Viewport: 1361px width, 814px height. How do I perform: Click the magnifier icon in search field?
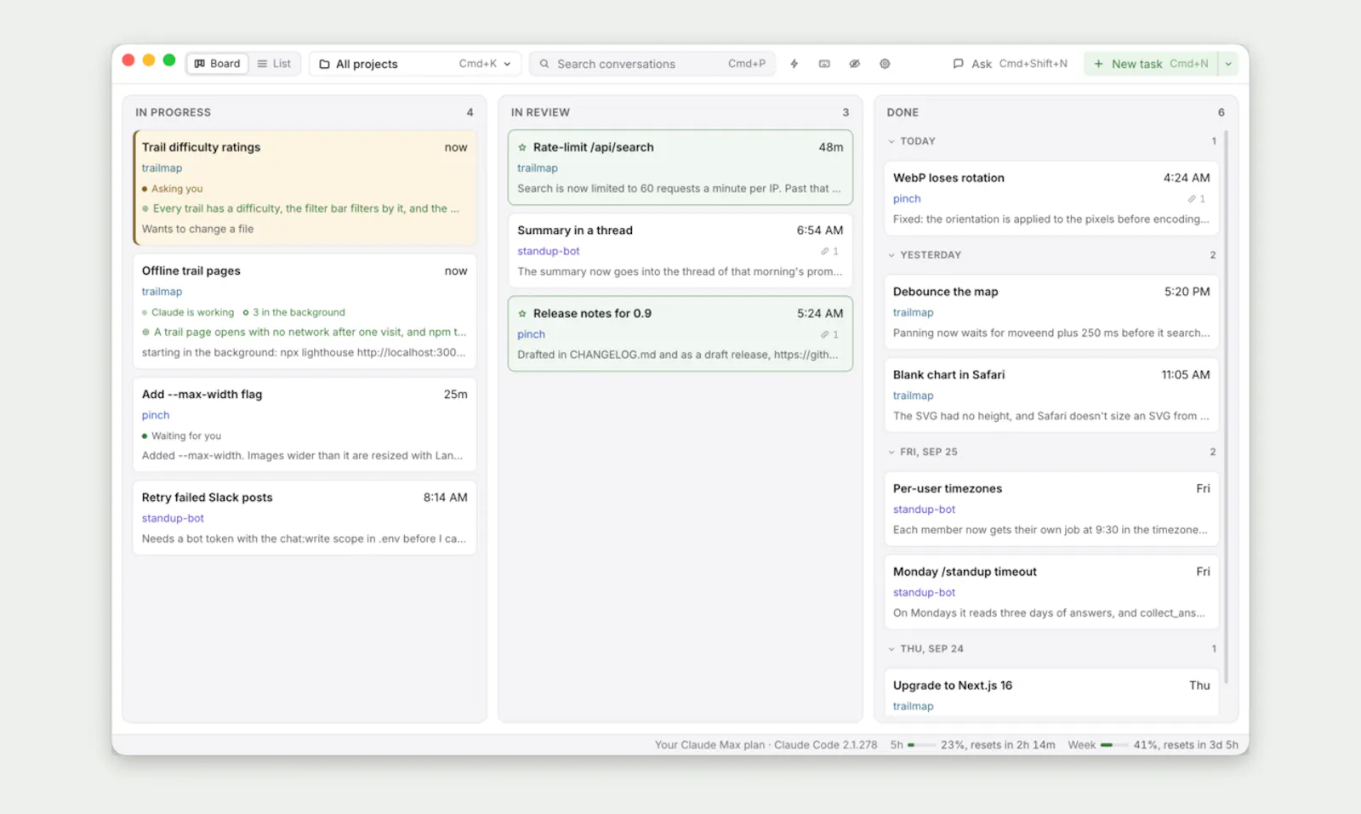(544, 64)
